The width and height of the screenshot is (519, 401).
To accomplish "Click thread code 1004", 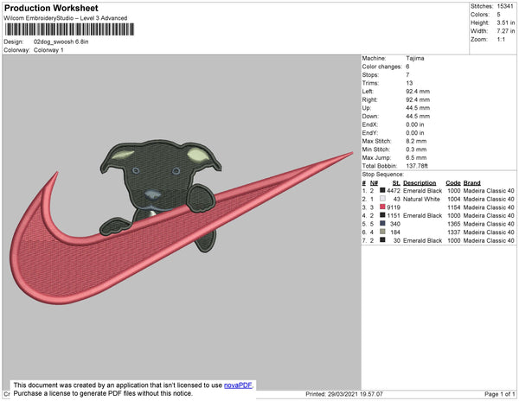I will coord(454,199).
